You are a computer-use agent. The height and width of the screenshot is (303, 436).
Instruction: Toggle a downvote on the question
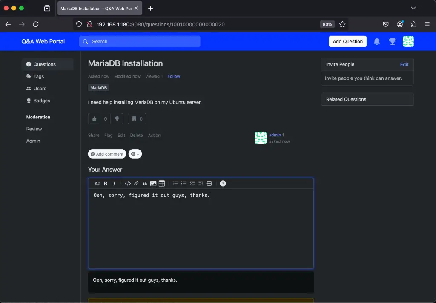pos(117,118)
